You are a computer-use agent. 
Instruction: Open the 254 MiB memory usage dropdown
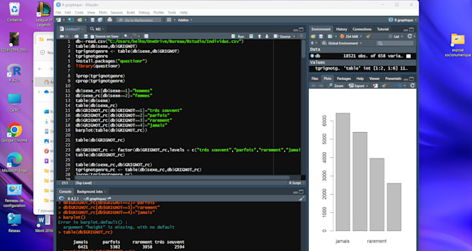click(x=351, y=36)
